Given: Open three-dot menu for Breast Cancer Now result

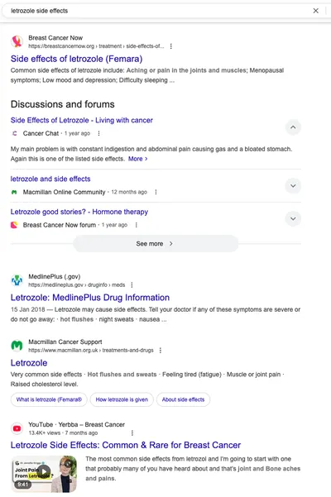Looking at the screenshot, I should (171, 46).
